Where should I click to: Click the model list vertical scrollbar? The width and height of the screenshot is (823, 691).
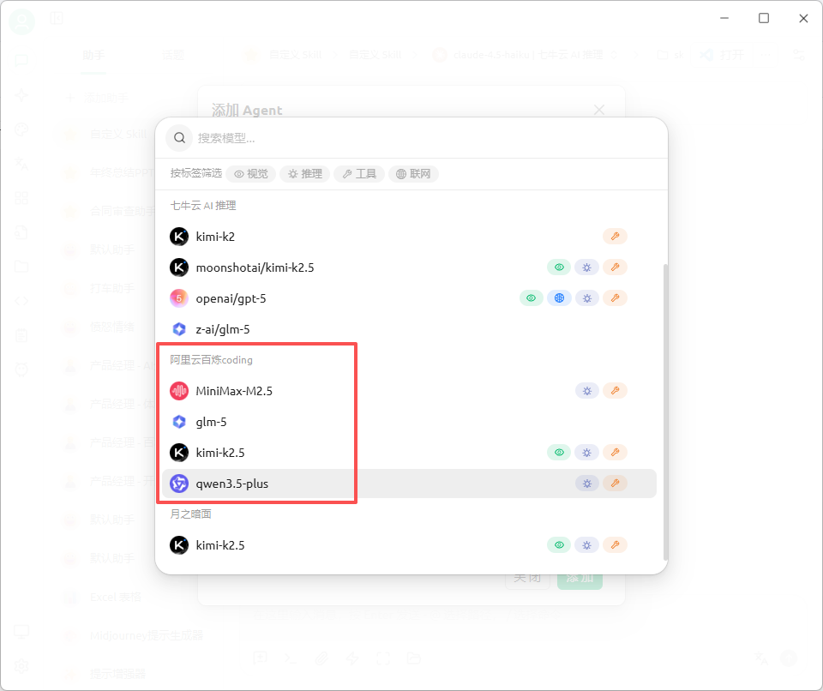(x=664, y=412)
